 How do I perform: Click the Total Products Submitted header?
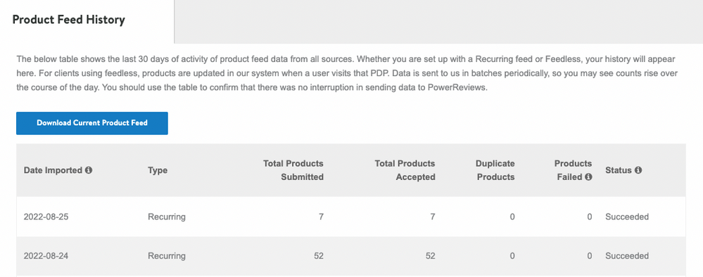[x=293, y=170]
